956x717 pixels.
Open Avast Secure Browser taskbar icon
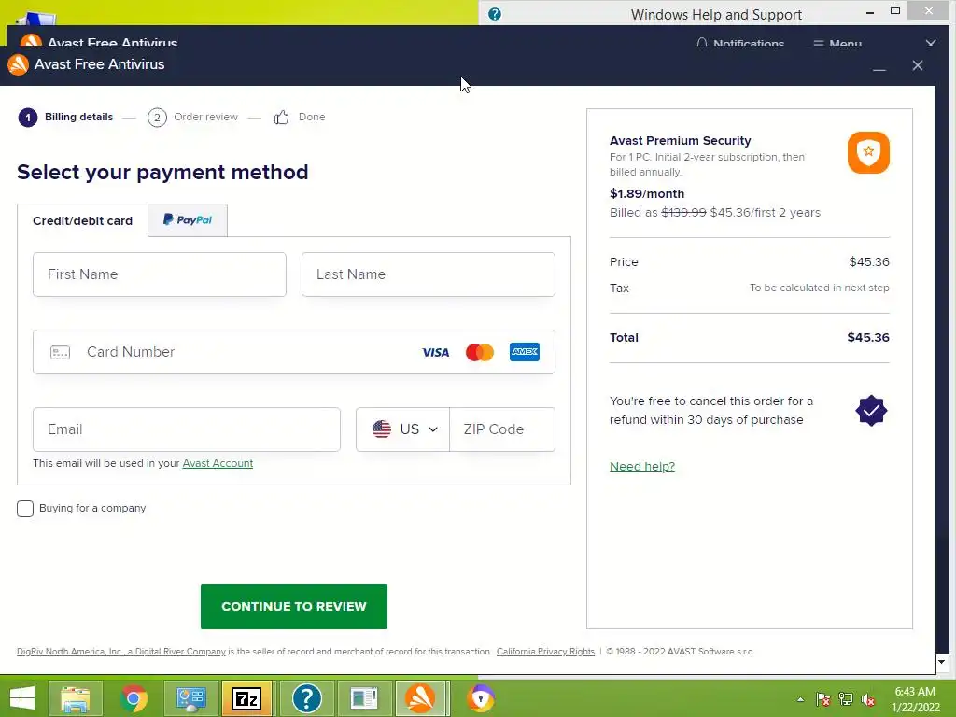pyautogui.click(x=481, y=698)
